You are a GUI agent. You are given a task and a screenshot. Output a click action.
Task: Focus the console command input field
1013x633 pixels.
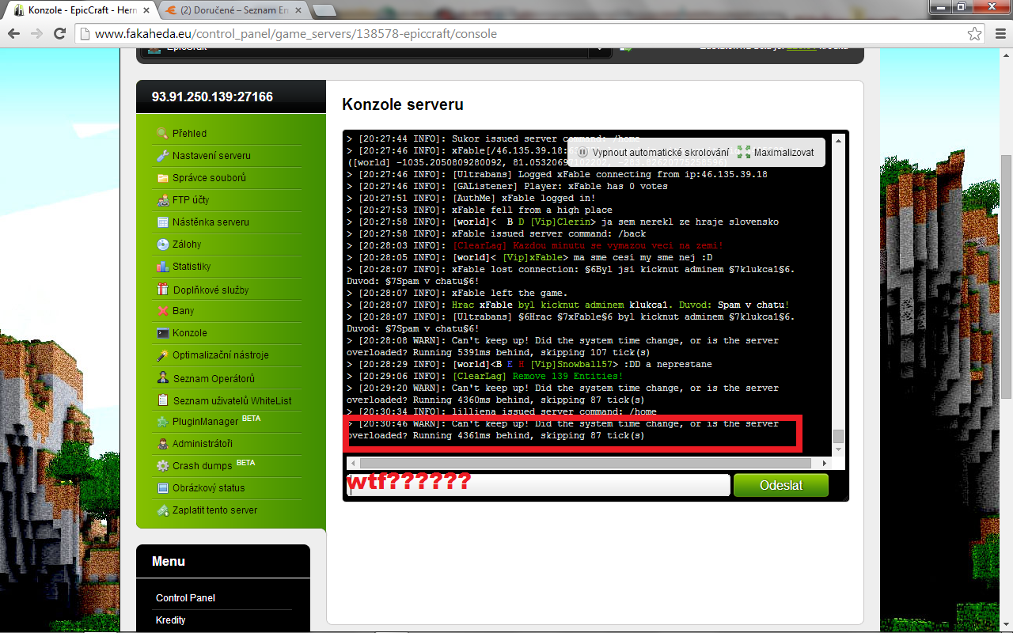[x=538, y=485]
